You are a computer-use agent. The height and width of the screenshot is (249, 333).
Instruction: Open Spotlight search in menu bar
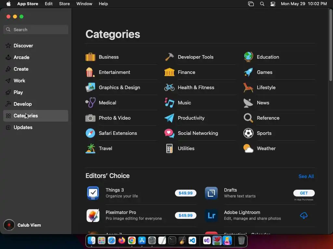point(262,4)
